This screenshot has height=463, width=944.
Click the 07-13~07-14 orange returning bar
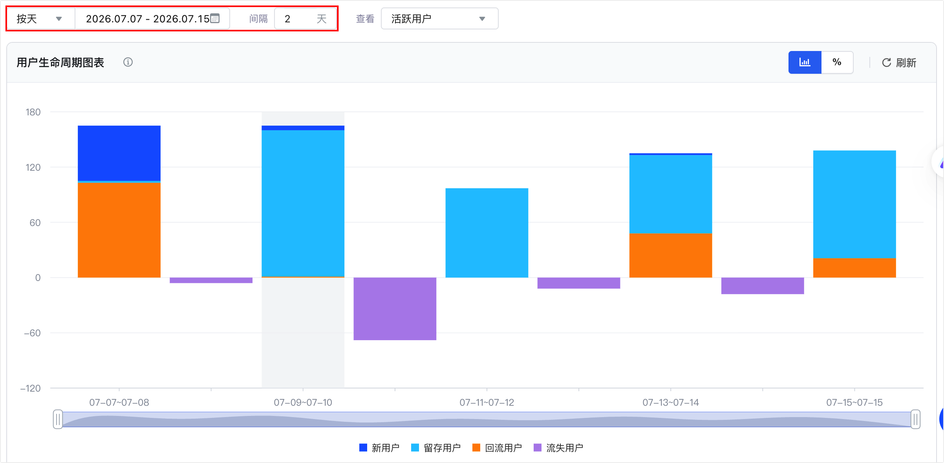[x=670, y=255]
